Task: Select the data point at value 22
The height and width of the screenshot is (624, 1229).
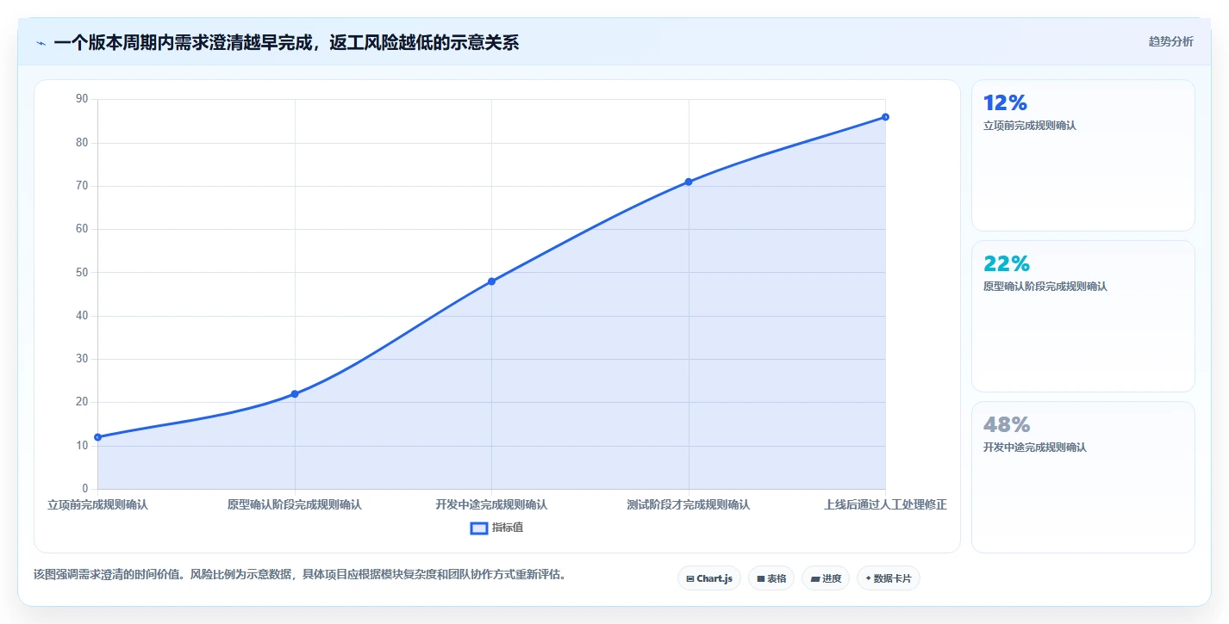Action: point(295,393)
